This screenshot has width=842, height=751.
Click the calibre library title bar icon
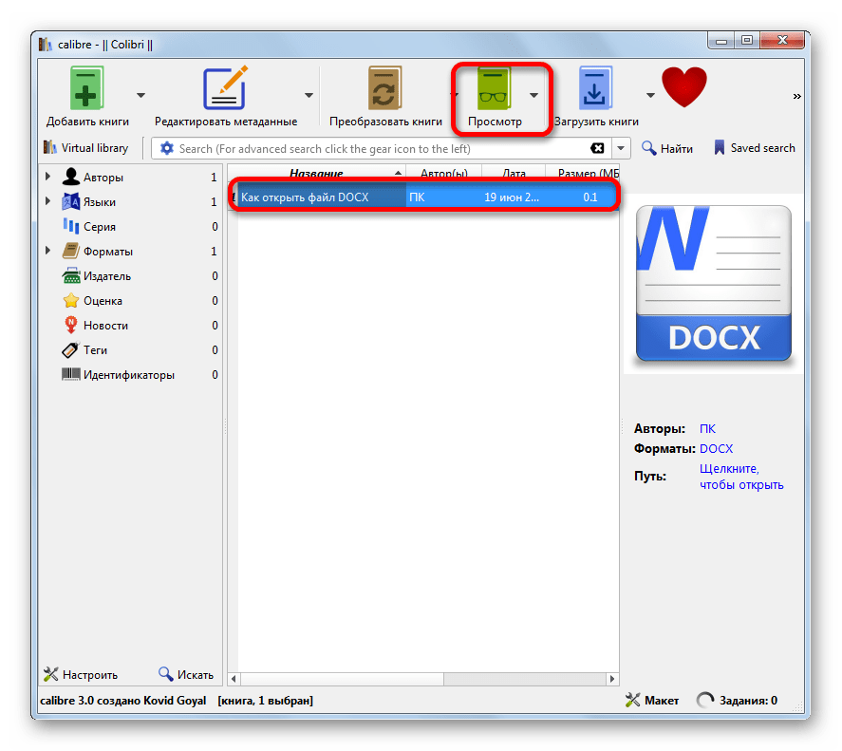pos(46,44)
